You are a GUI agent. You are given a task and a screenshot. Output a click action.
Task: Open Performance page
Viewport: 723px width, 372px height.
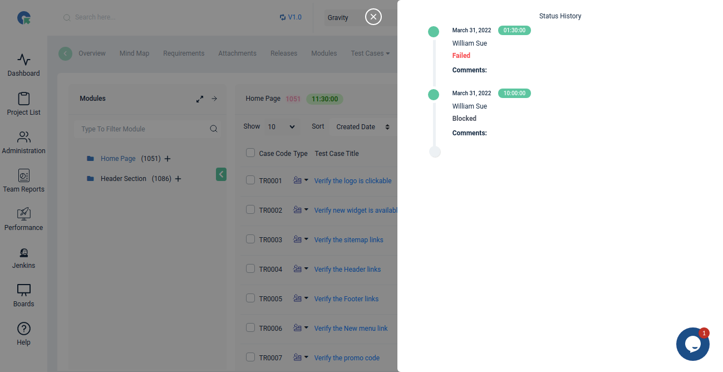[23, 219]
